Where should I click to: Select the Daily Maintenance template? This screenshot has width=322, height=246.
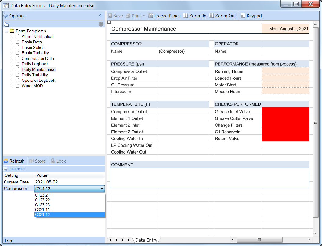click(38, 69)
